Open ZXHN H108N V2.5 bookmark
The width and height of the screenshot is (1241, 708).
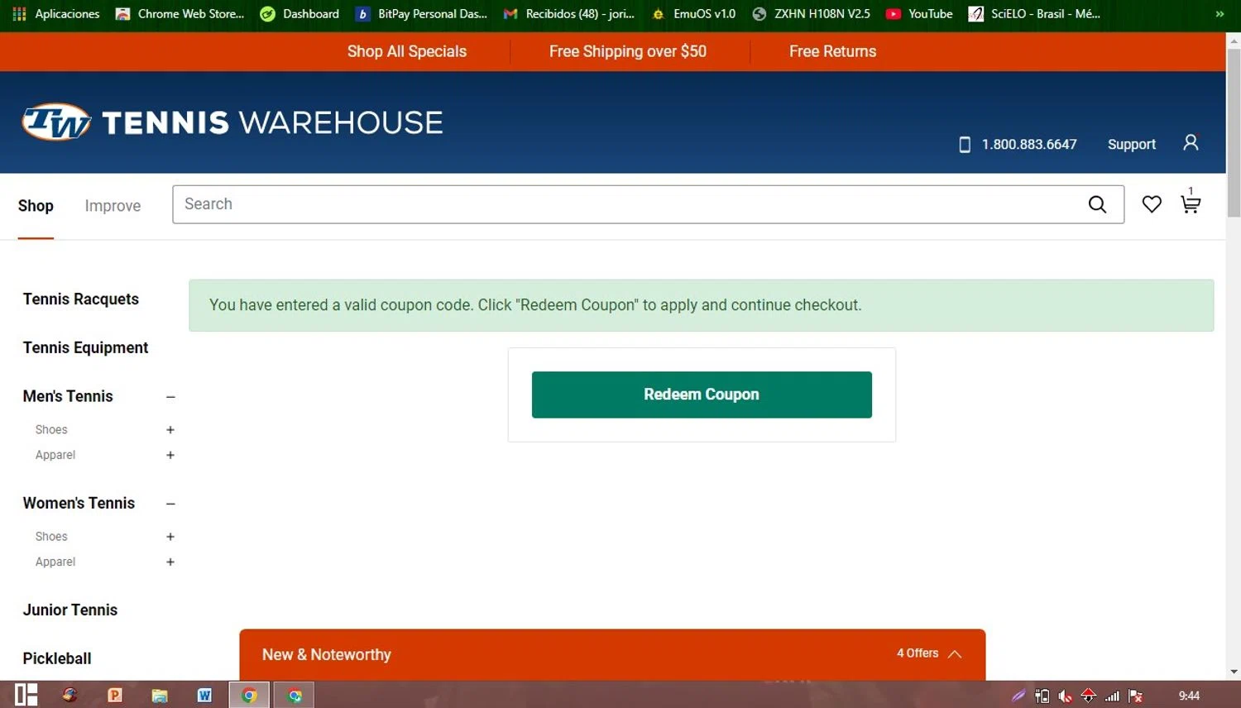811,14
